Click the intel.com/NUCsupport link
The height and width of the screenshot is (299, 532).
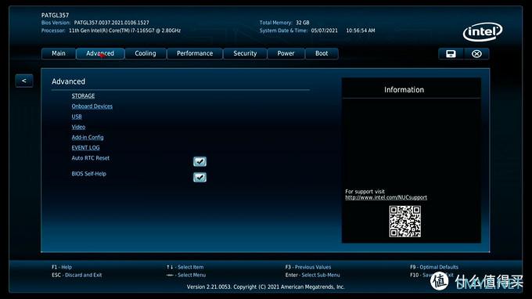coord(386,197)
